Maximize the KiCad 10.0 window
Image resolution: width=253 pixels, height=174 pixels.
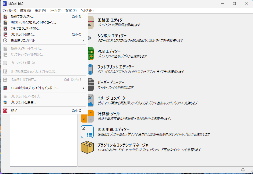click(234, 4)
